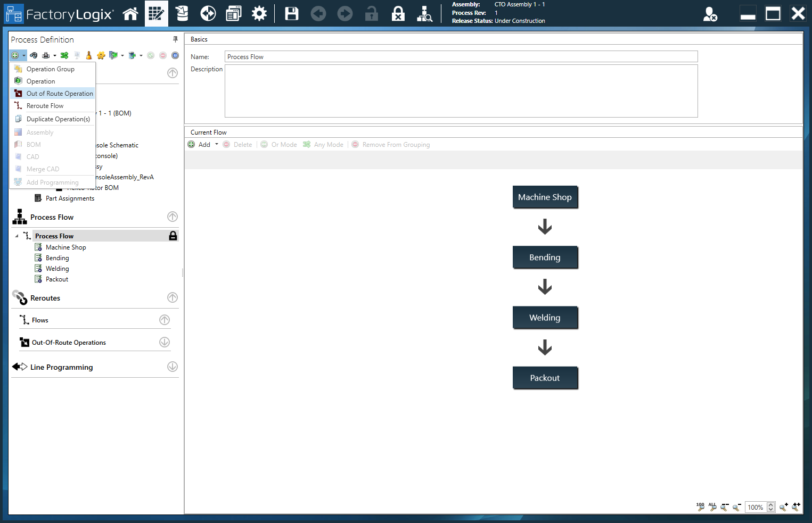Collapse the Process Flow tree node
This screenshot has width=812, height=523.
[x=18, y=236]
